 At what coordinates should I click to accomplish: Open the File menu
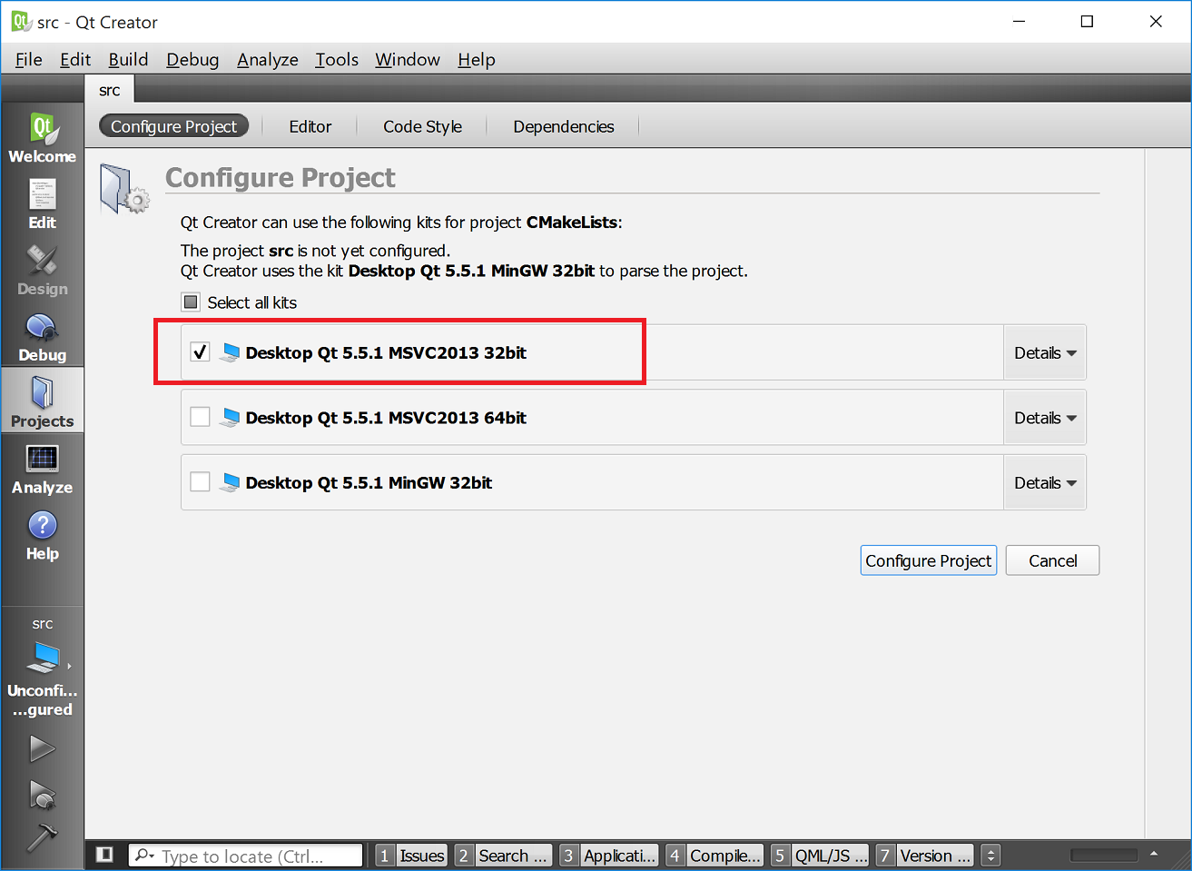(x=29, y=59)
